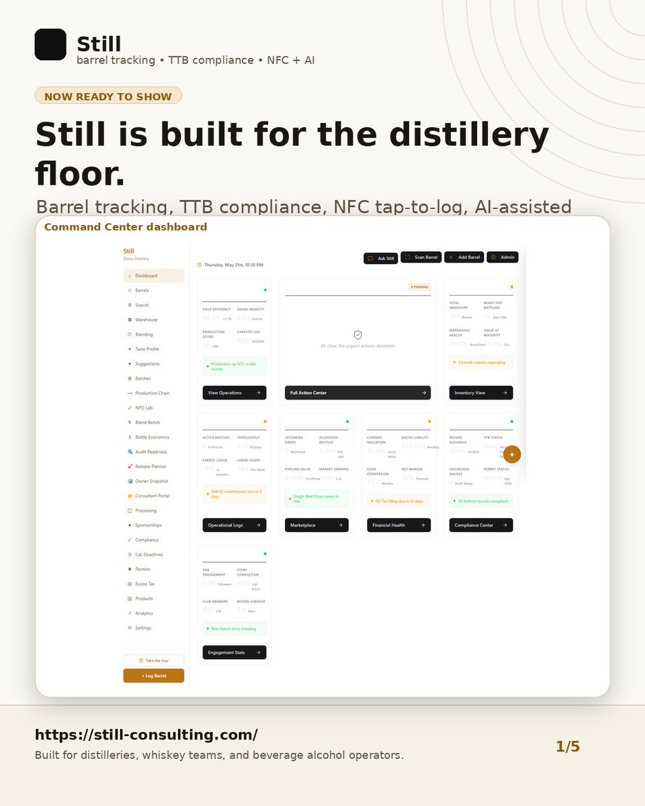Select the Blending sidebar icon
The image size is (645, 806).
(x=130, y=334)
